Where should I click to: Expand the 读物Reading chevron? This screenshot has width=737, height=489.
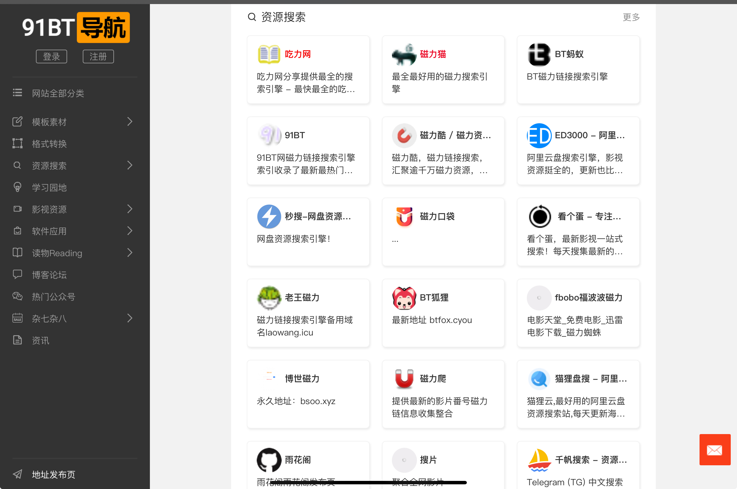[x=130, y=252]
